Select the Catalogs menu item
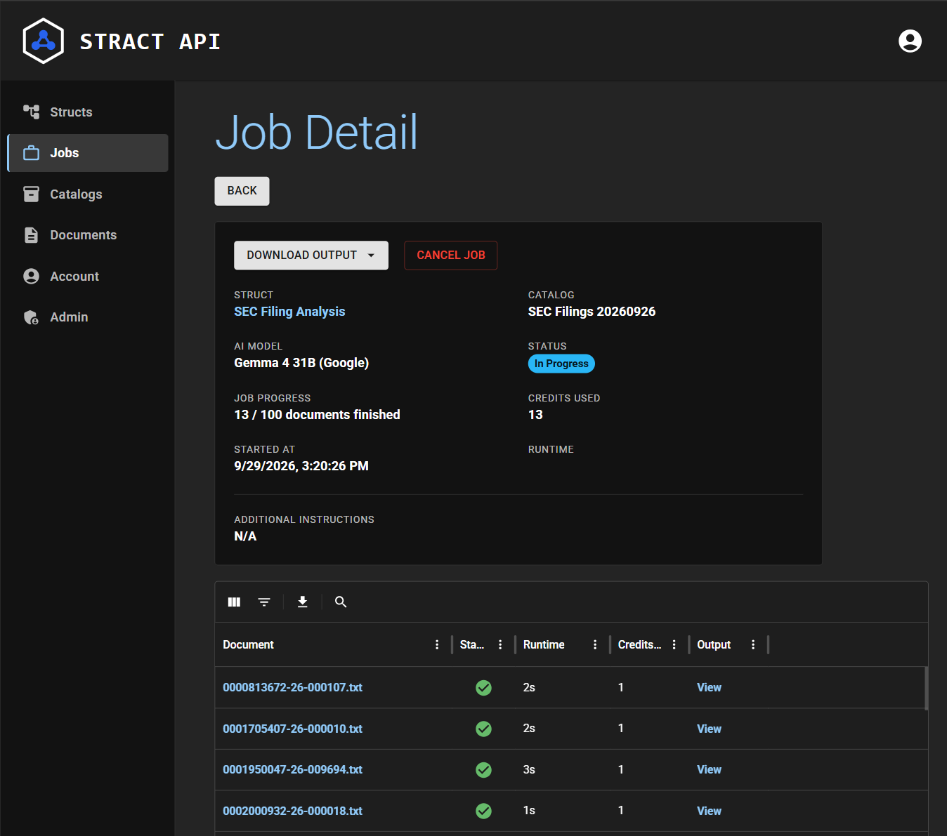947x836 pixels. (88, 194)
